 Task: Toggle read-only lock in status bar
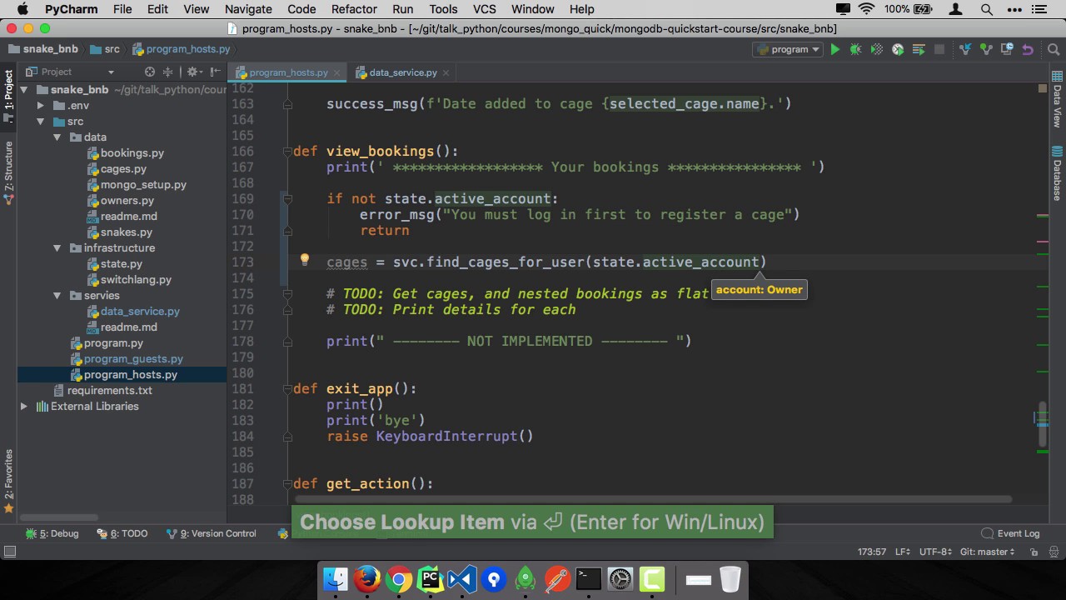[1034, 552]
